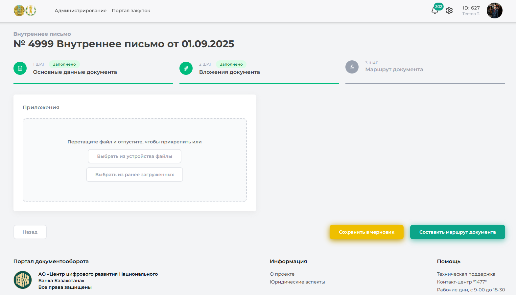Image resolution: width=516 pixels, height=295 pixels.
Task: Click Сохранить в черновик button
Action: point(366,232)
